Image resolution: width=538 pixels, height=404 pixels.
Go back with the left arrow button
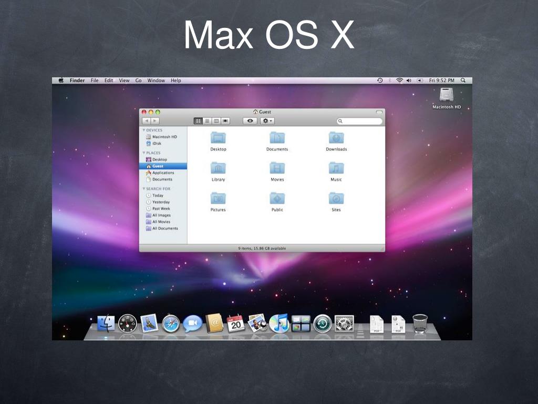147,121
